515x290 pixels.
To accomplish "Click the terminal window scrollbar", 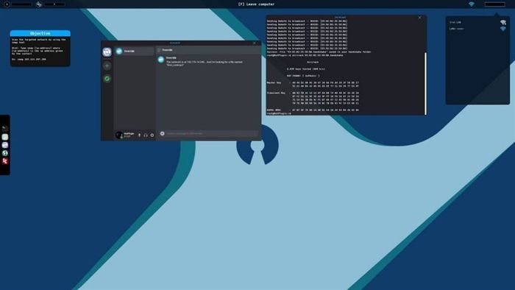I will 425,83.
